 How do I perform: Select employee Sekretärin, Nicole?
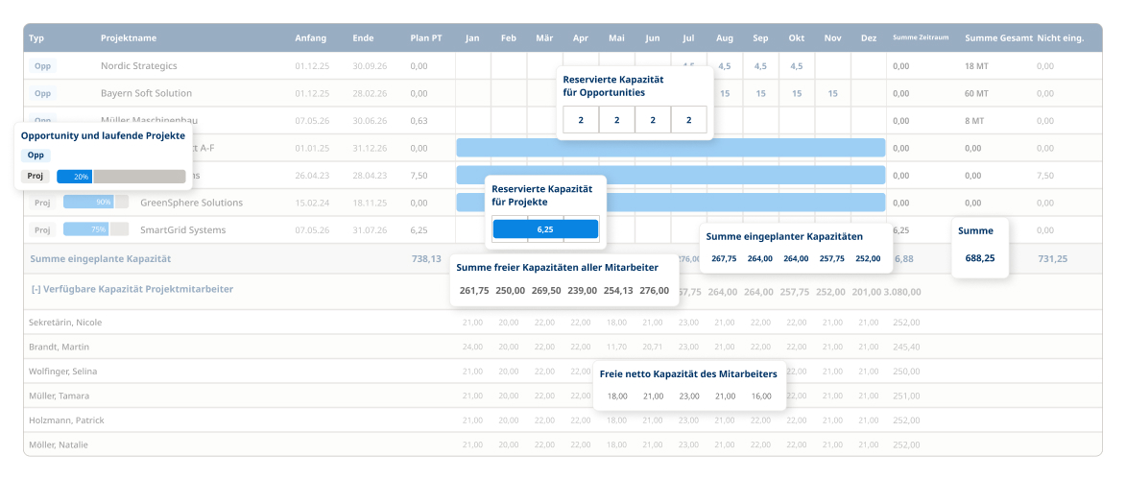[x=65, y=323]
